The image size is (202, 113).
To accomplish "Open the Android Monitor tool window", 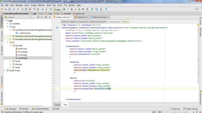I will click(40, 109).
